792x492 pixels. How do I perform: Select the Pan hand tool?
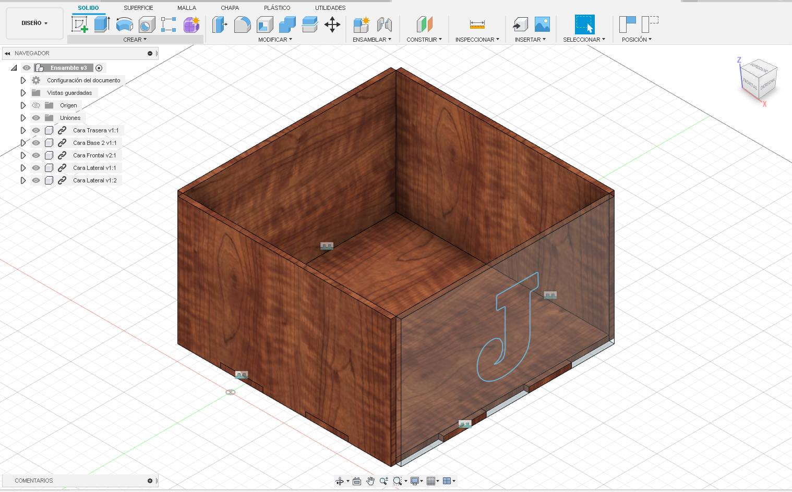(x=370, y=481)
